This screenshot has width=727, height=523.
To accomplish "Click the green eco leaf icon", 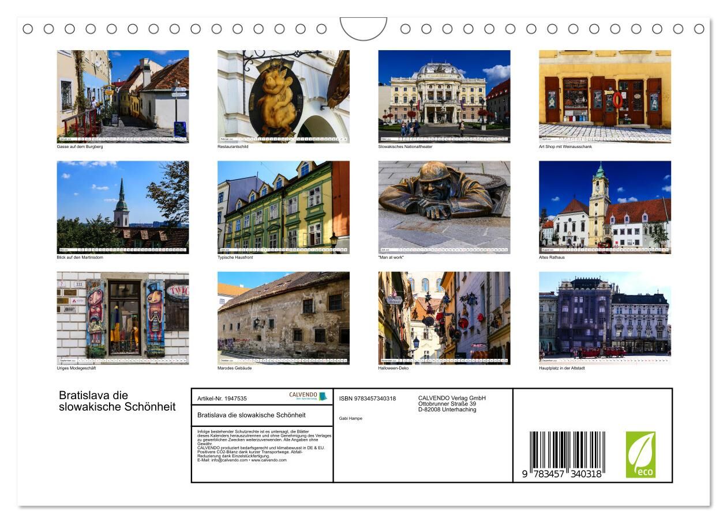I will tap(640, 454).
